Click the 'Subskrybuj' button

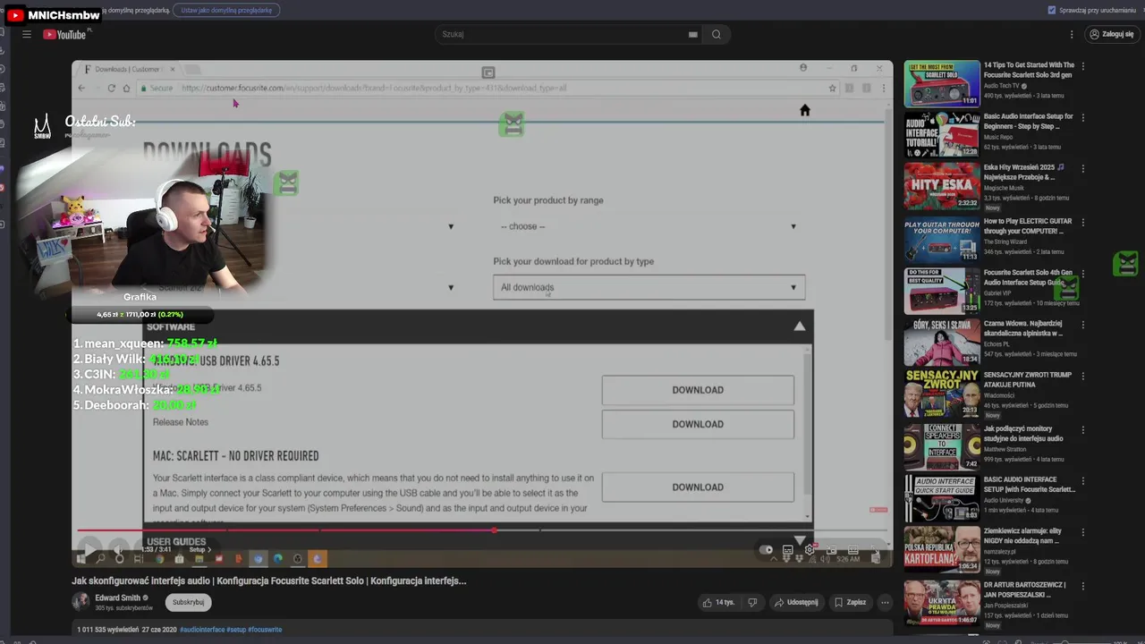click(188, 602)
